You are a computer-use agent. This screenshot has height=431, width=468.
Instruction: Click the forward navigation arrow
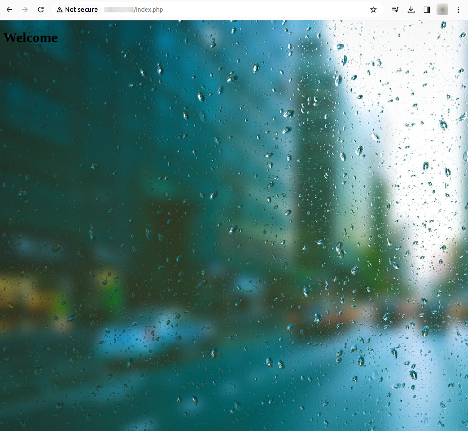click(x=25, y=9)
